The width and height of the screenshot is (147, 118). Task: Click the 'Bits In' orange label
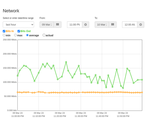pyautogui.click(x=10, y=31)
